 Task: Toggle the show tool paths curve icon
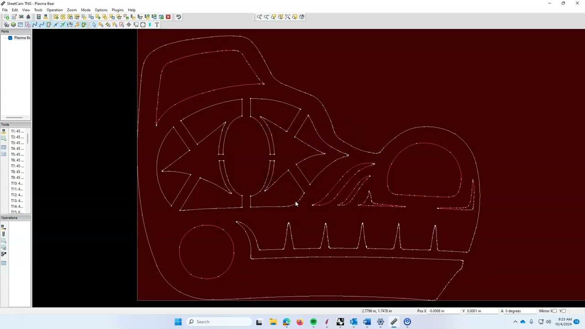pos(42,25)
